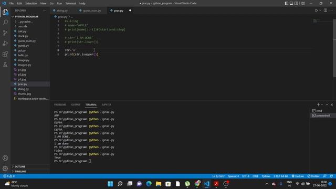Click the Customize Layout icon
336x189 pixels.
tap(303, 3)
